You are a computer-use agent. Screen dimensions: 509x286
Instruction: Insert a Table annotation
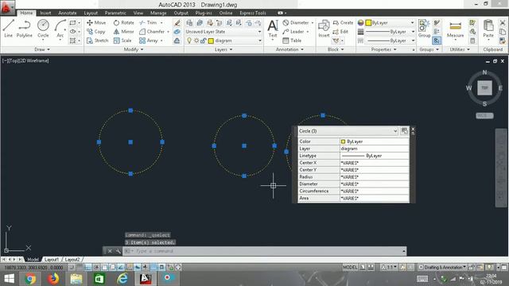pos(292,41)
